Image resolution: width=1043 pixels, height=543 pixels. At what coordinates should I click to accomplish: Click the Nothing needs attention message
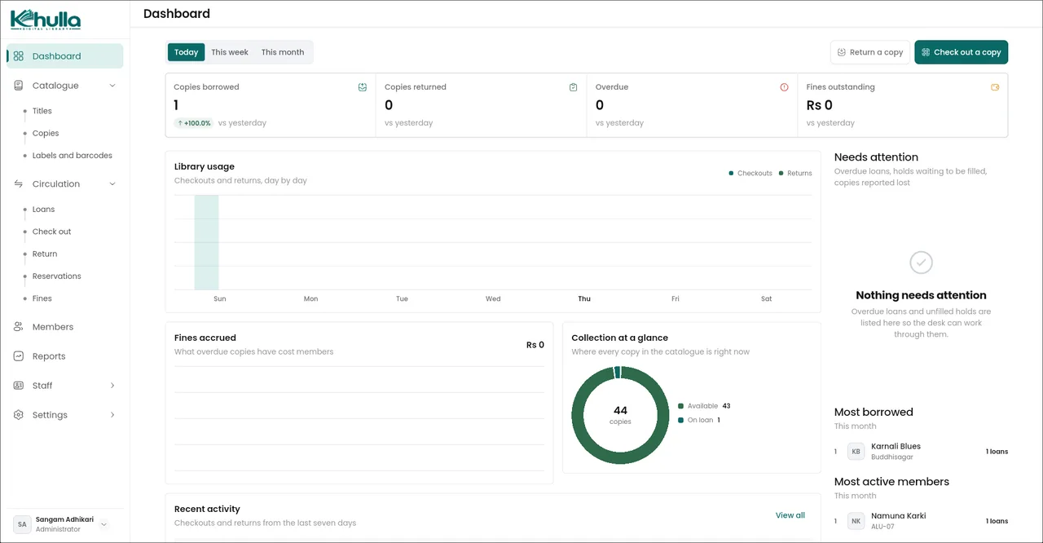pyautogui.click(x=921, y=295)
